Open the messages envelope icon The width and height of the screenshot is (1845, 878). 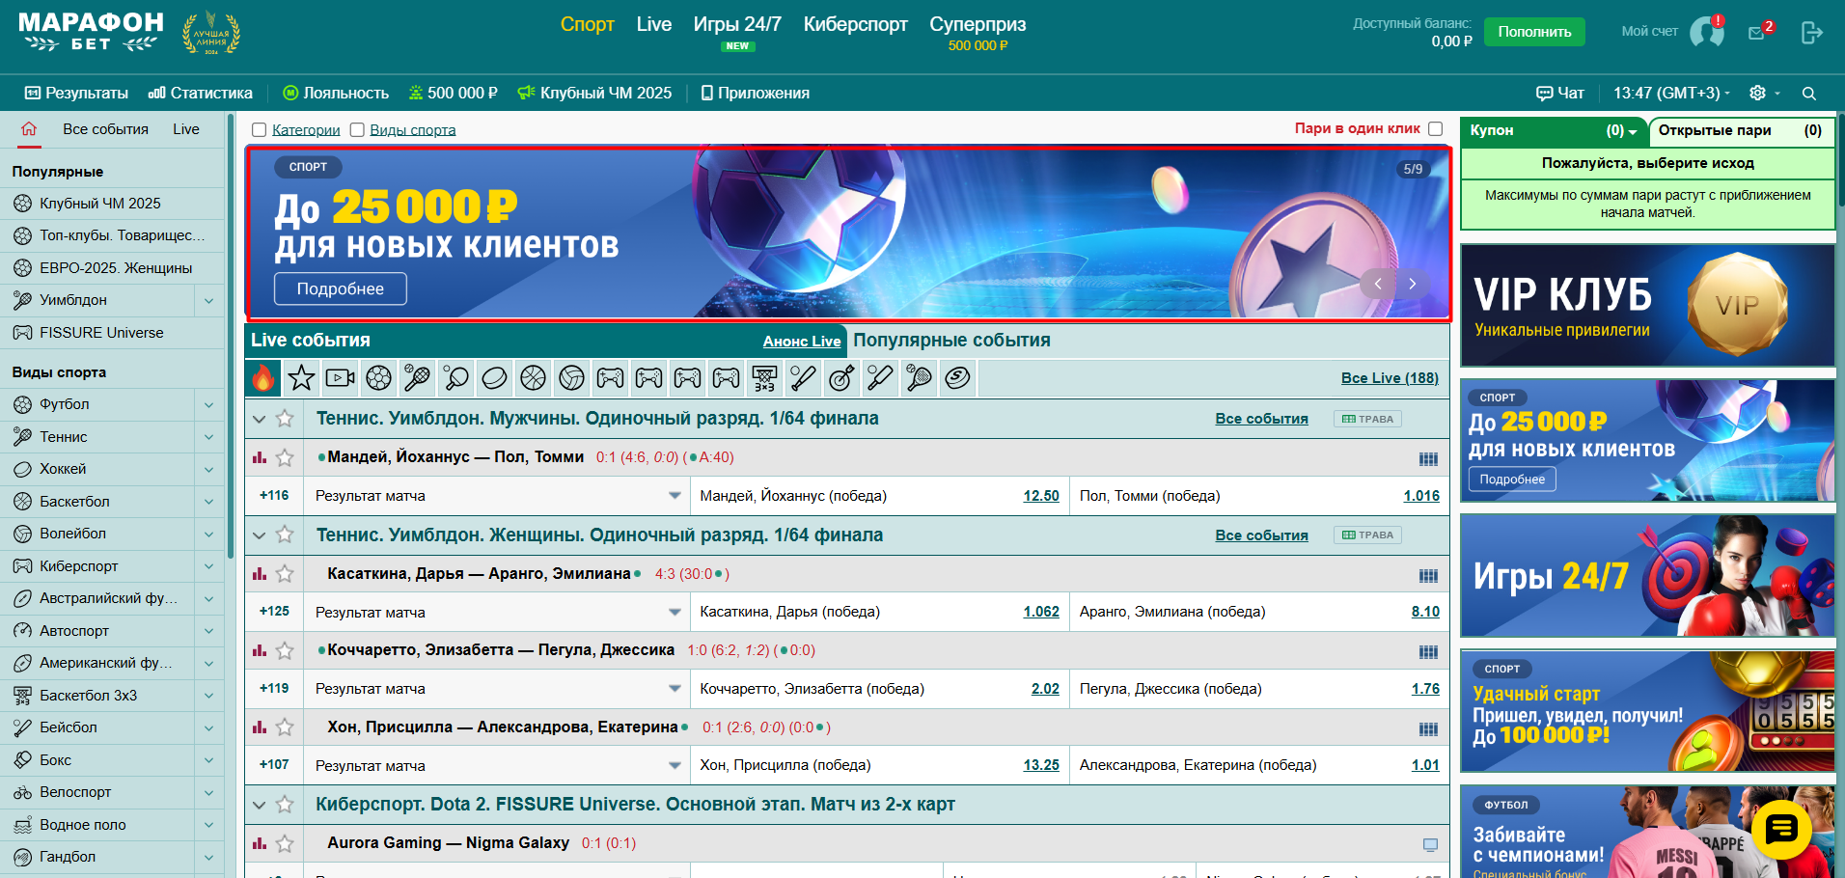1757,33
